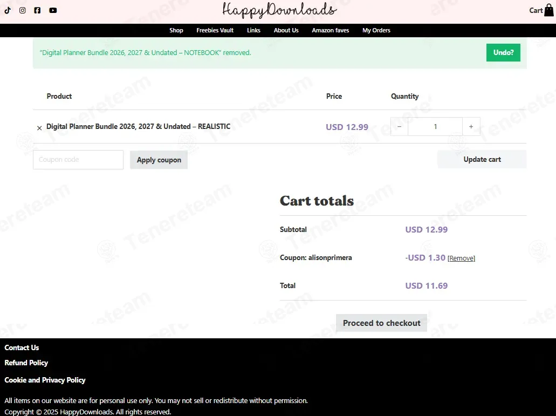Open the Instagram social link
This screenshot has height=416, width=556.
22,10
